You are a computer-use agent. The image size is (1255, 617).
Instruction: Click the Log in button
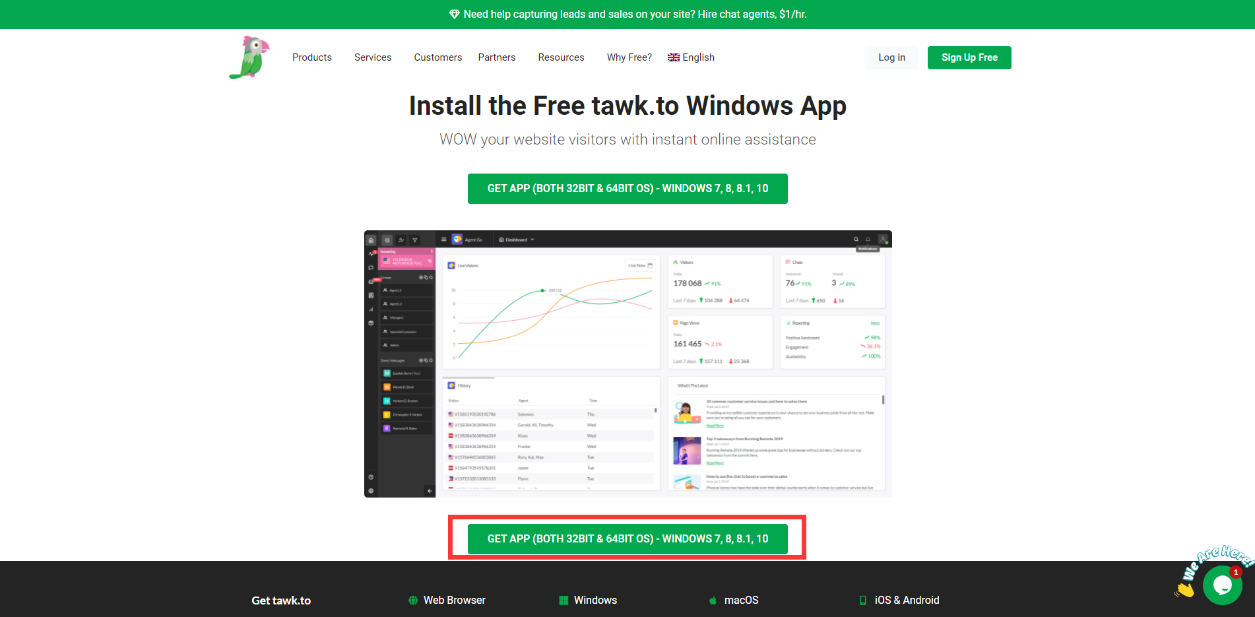tap(891, 57)
